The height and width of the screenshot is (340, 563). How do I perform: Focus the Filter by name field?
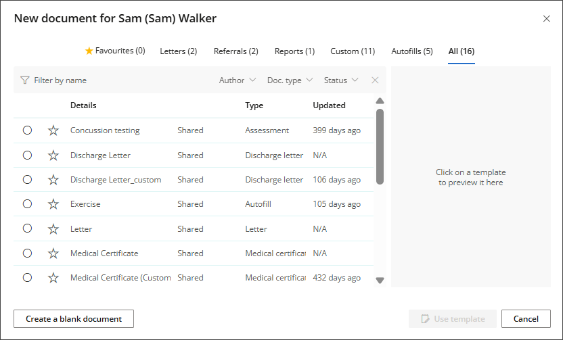point(115,80)
